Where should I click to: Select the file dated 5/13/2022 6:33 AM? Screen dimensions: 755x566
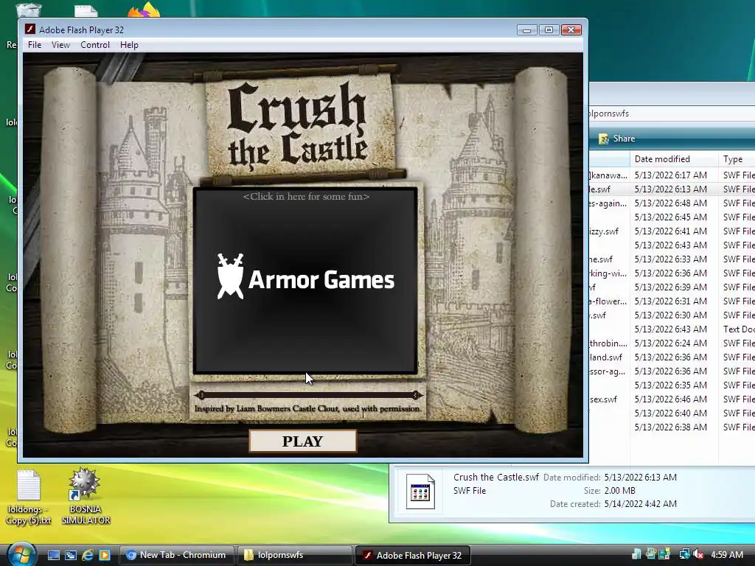pos(672,259)
